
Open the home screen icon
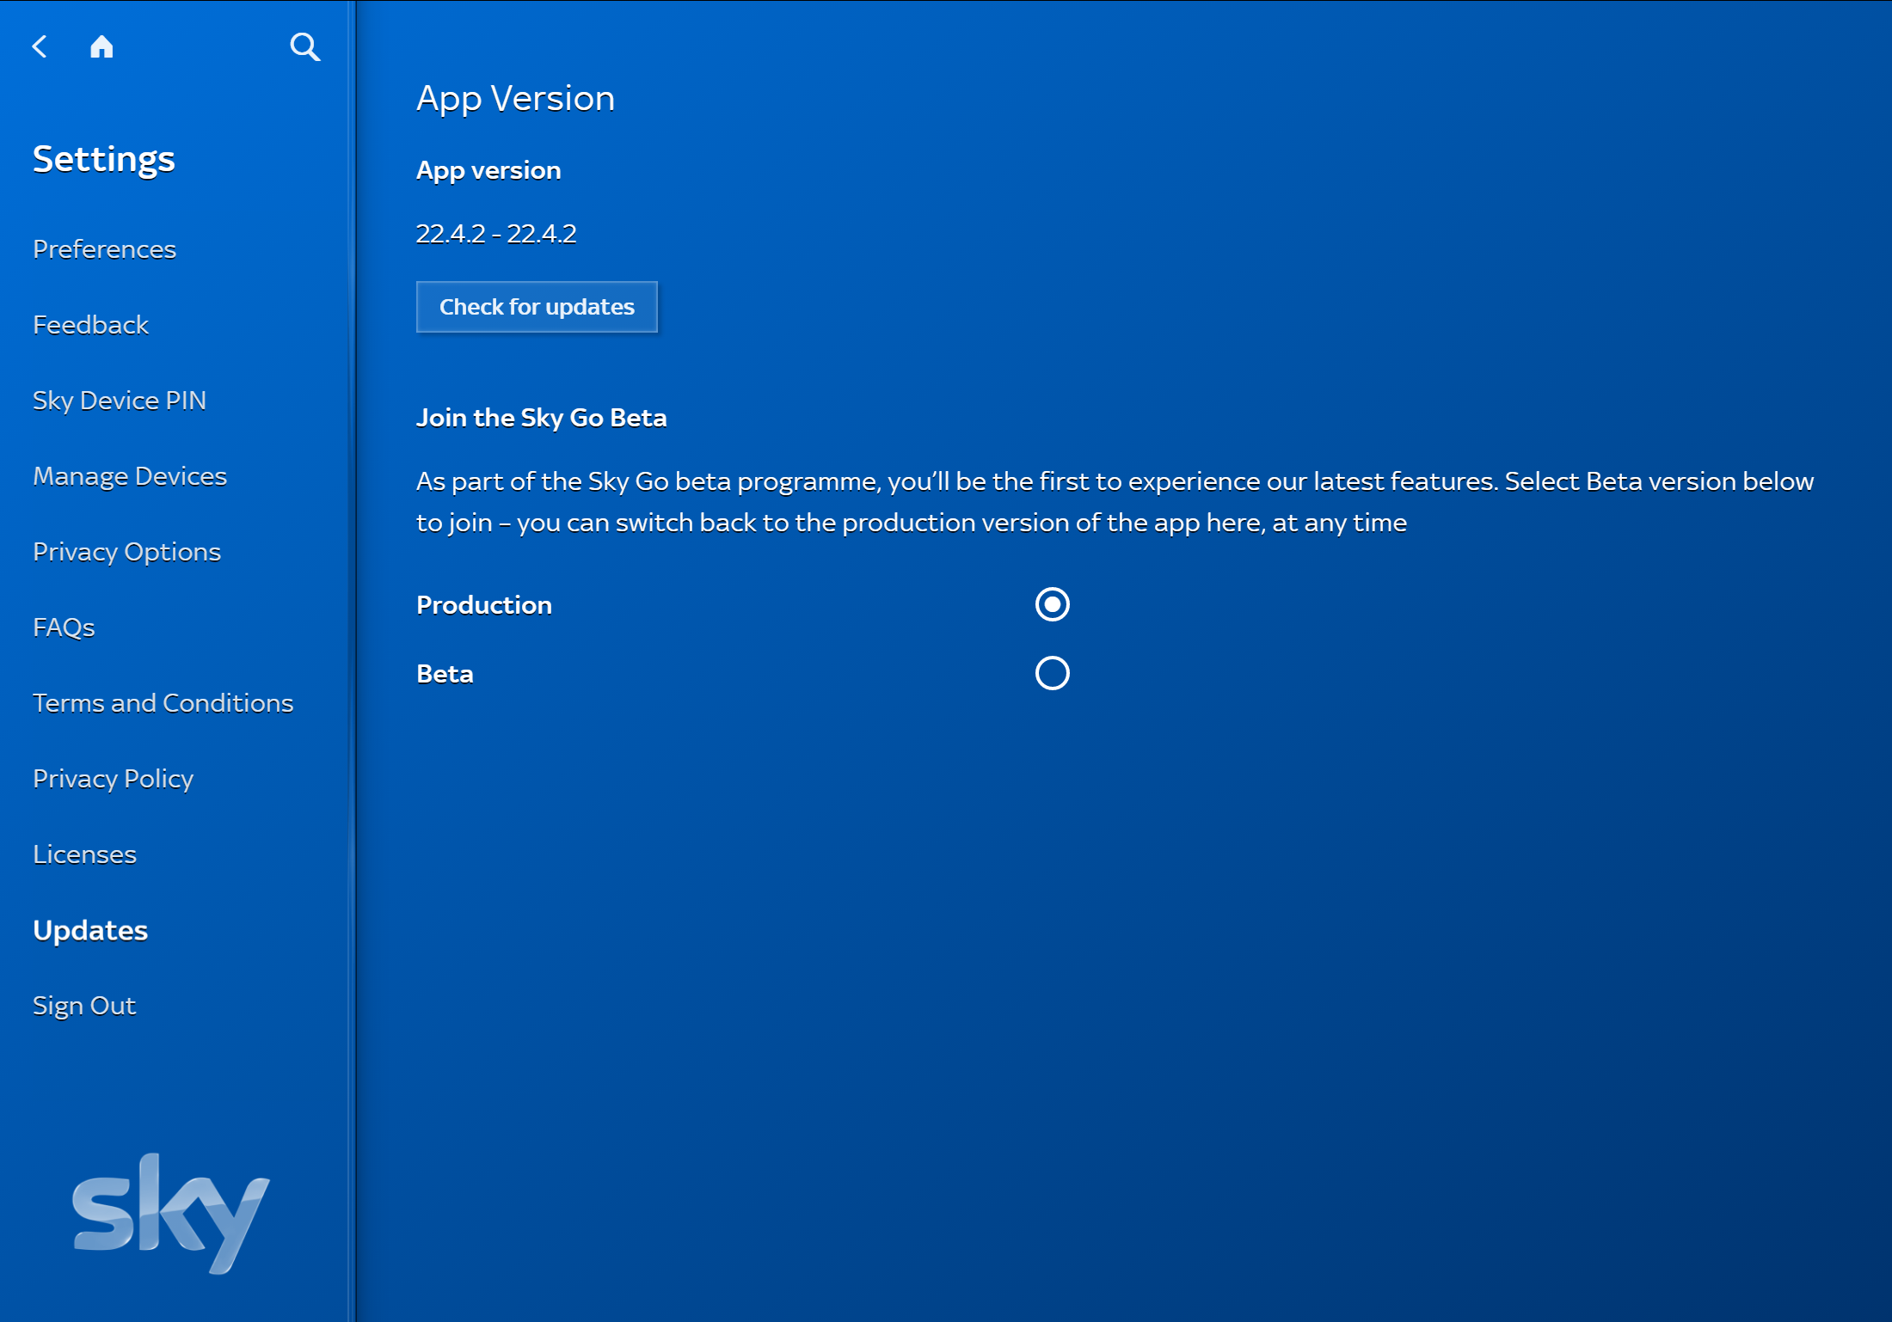coord(102,47)
